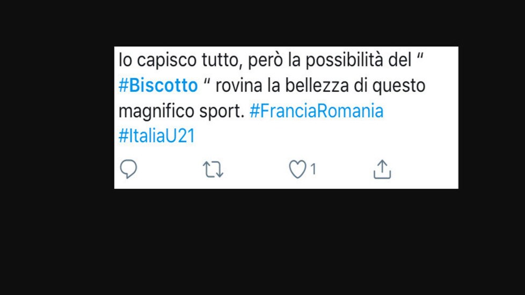Like the tweet with the heart icon
The width and height of the screenshot is (525, 295).
297,169
